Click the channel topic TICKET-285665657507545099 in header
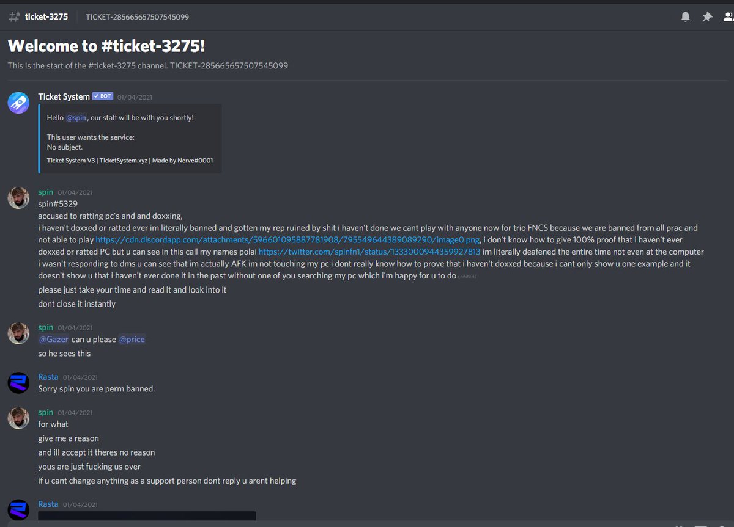The width and height of the screenshot is (734, 527). (x=138, y=17)
